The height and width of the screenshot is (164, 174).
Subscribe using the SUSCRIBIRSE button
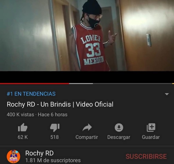[146, 156]
